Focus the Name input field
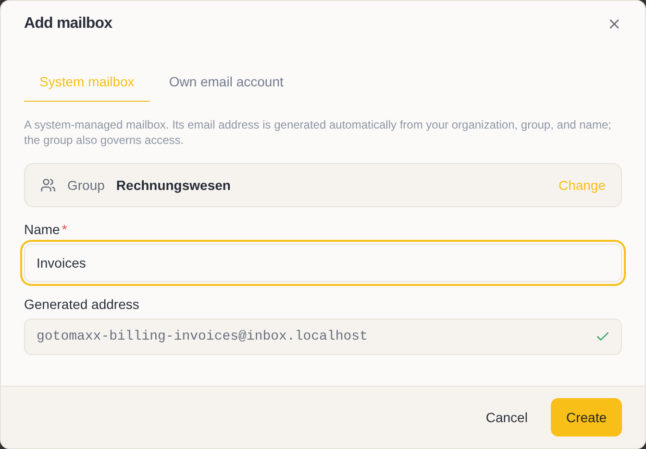Viewport: 646px width, 449px height. (x=323, y=263)
